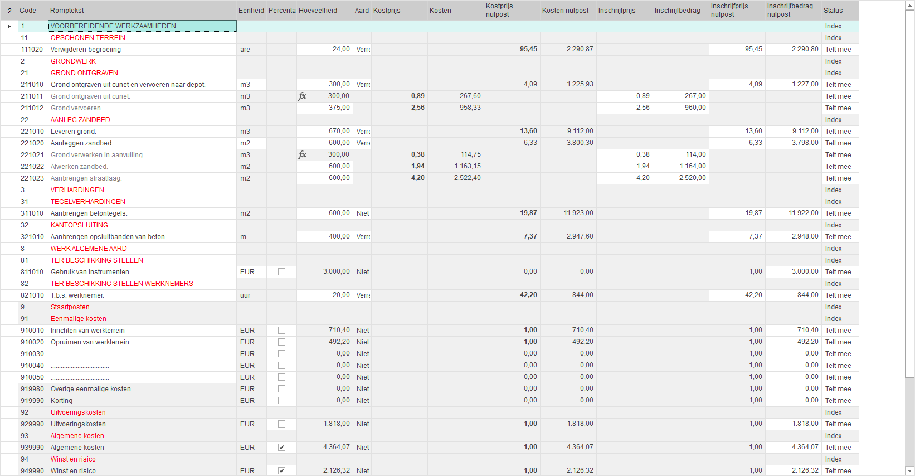Click the Romptekst column header
This screenshot has width=915, height=476.
tap(142, 11)
